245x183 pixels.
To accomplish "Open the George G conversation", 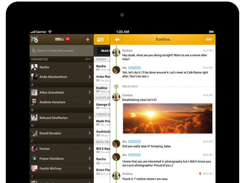I will point(102,106).
